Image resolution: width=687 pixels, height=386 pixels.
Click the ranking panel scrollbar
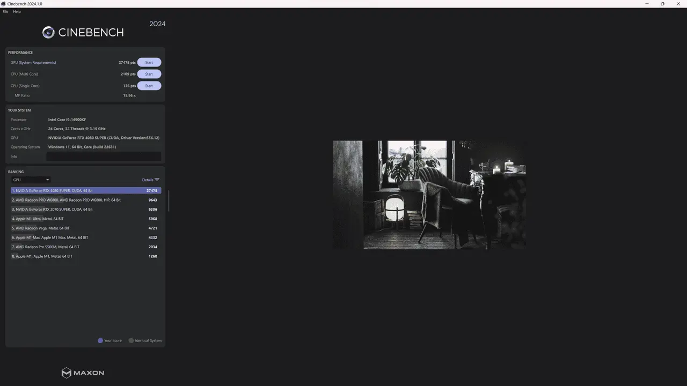(169, 201)
